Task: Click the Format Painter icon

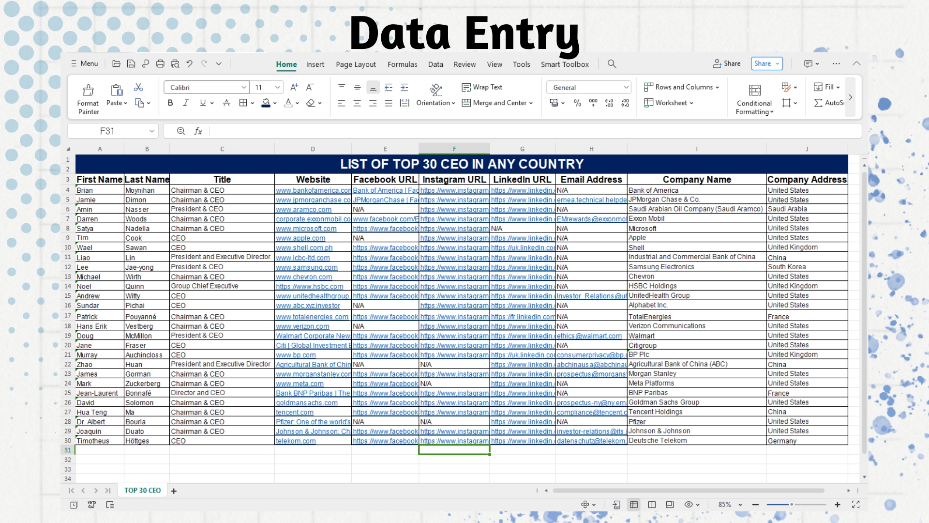Action: point(88,91)
